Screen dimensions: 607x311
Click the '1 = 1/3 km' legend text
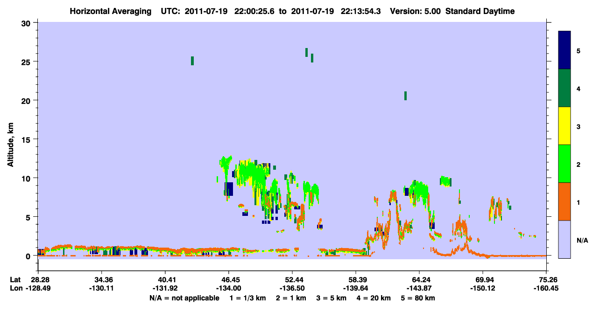[x=248, y=298]
